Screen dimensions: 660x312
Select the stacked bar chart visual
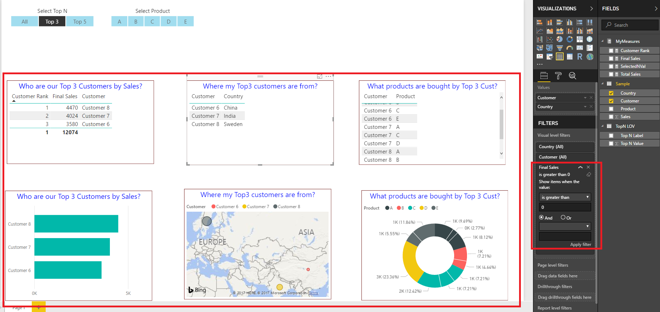[540, 22]
